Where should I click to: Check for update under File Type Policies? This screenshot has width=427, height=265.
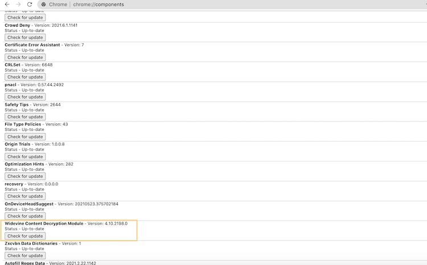point(25,137)
